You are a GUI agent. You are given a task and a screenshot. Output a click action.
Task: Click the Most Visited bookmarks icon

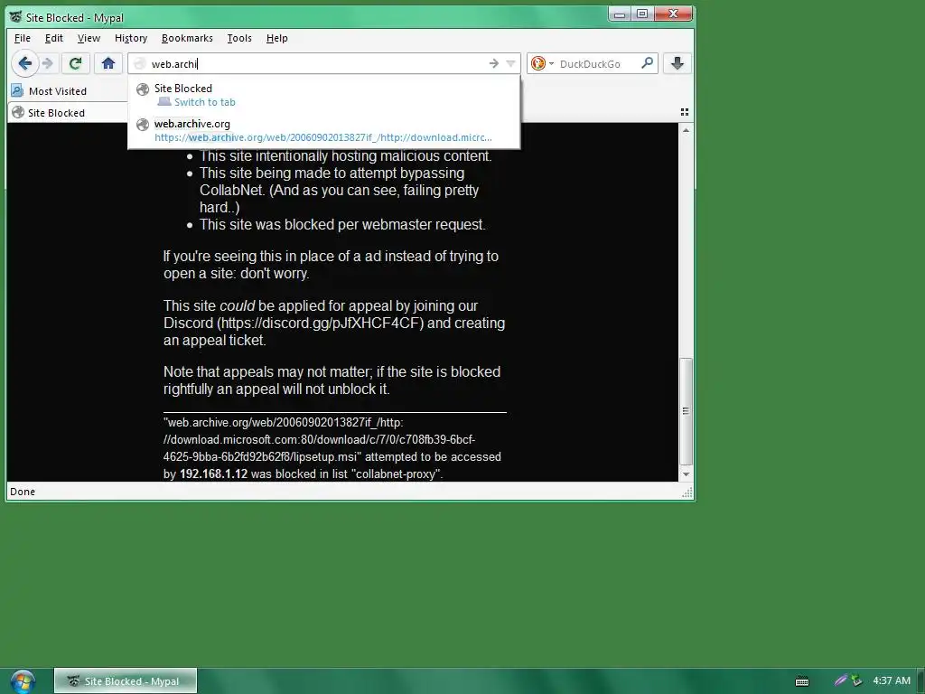pyautogui.click(x=18, y=91)
